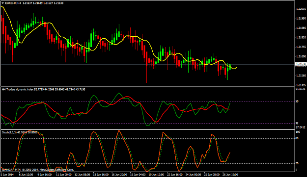Viewport: 307px width, 177px height.
Task: Click the 1.22015 price axis label
Action: [301, 9]
